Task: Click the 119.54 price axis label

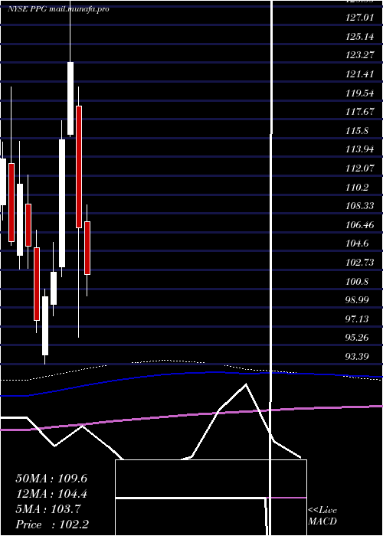Action: coord(360,93)
